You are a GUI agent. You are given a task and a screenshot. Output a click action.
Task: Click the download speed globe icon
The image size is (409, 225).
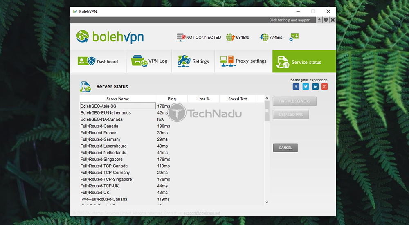point(264,37)
